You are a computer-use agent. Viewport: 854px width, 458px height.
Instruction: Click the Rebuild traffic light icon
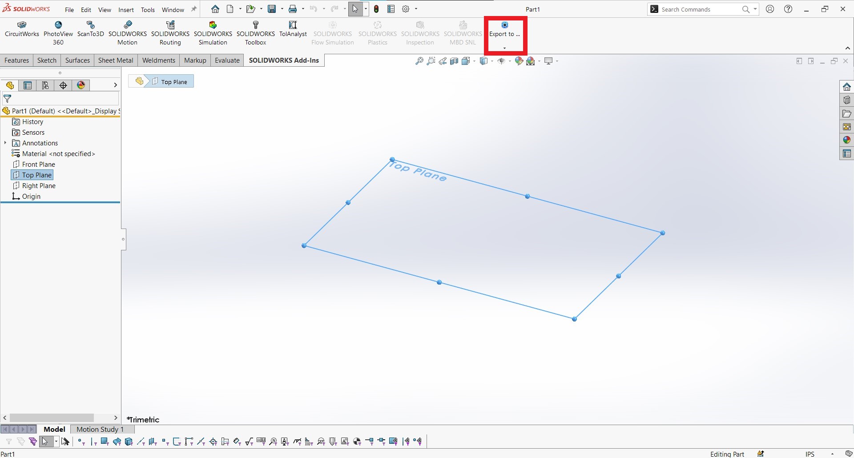(x=376, y=9)
